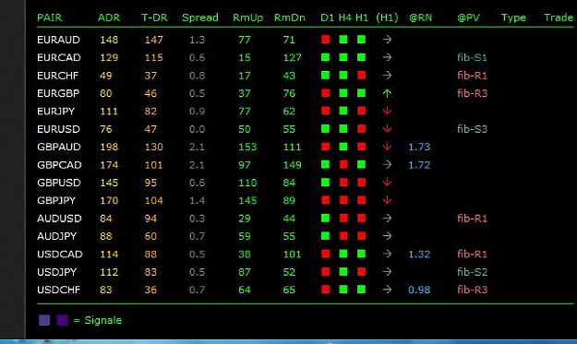Click the GBPAUD ADR value 198

109,147
